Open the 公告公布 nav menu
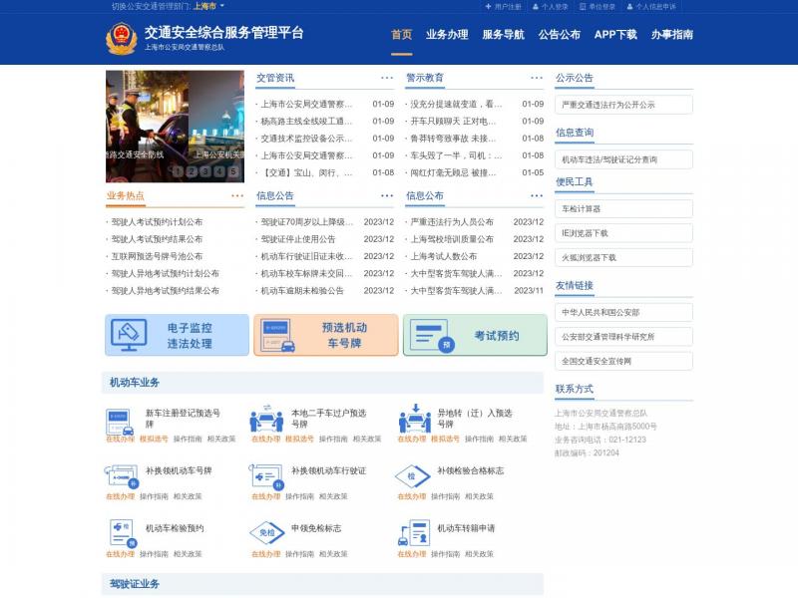 coord(560,35)
